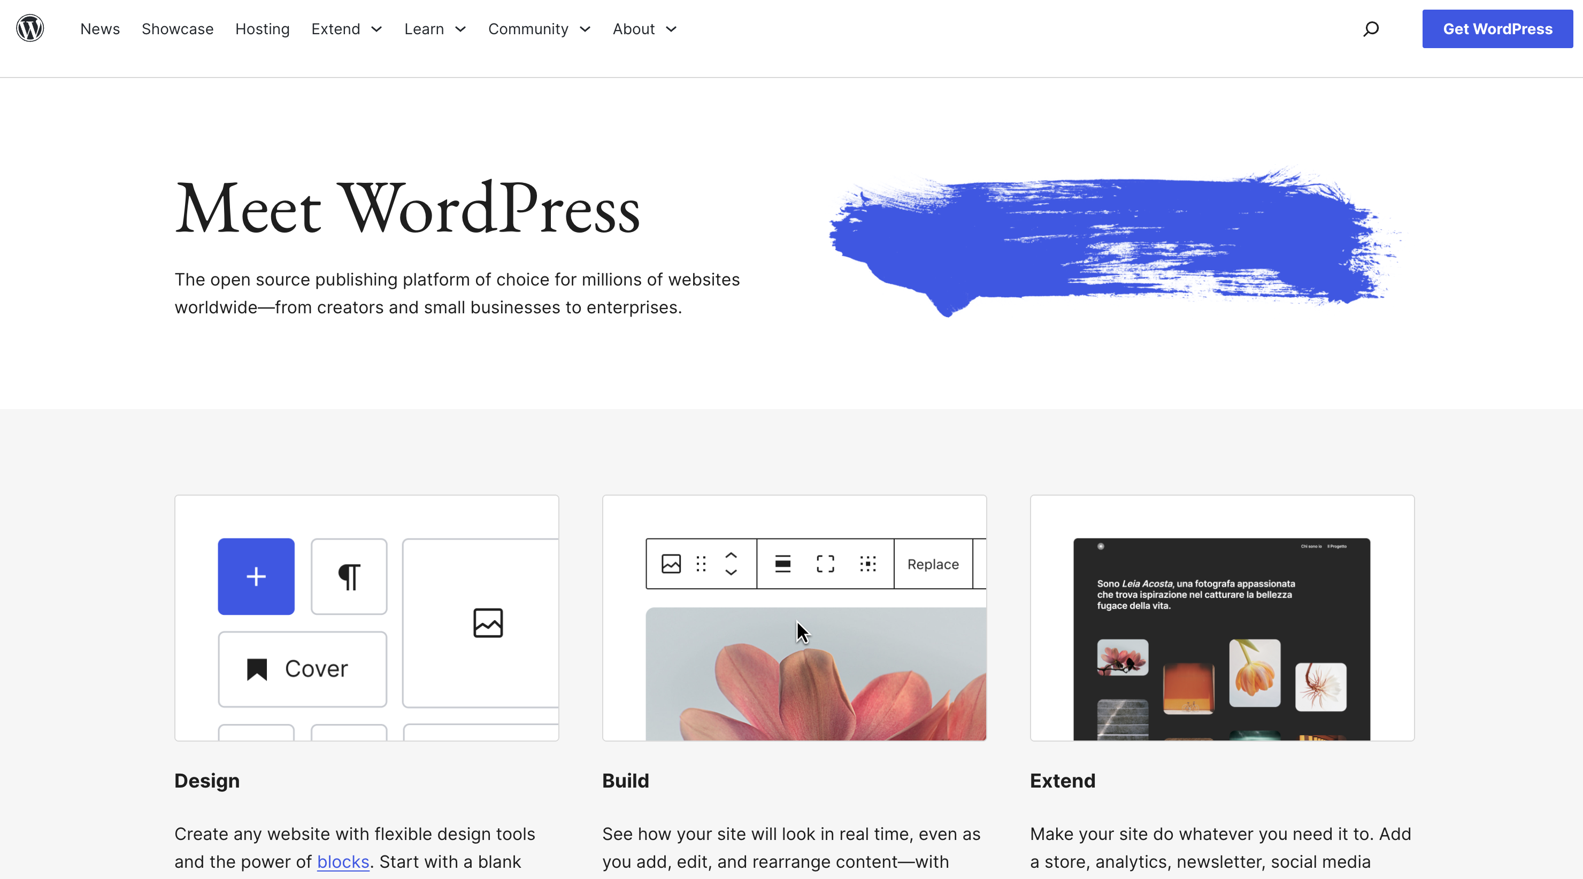Click the block options grid icon
The image size is (1583, 879).
pyautogui.click(x=867, y=563)
